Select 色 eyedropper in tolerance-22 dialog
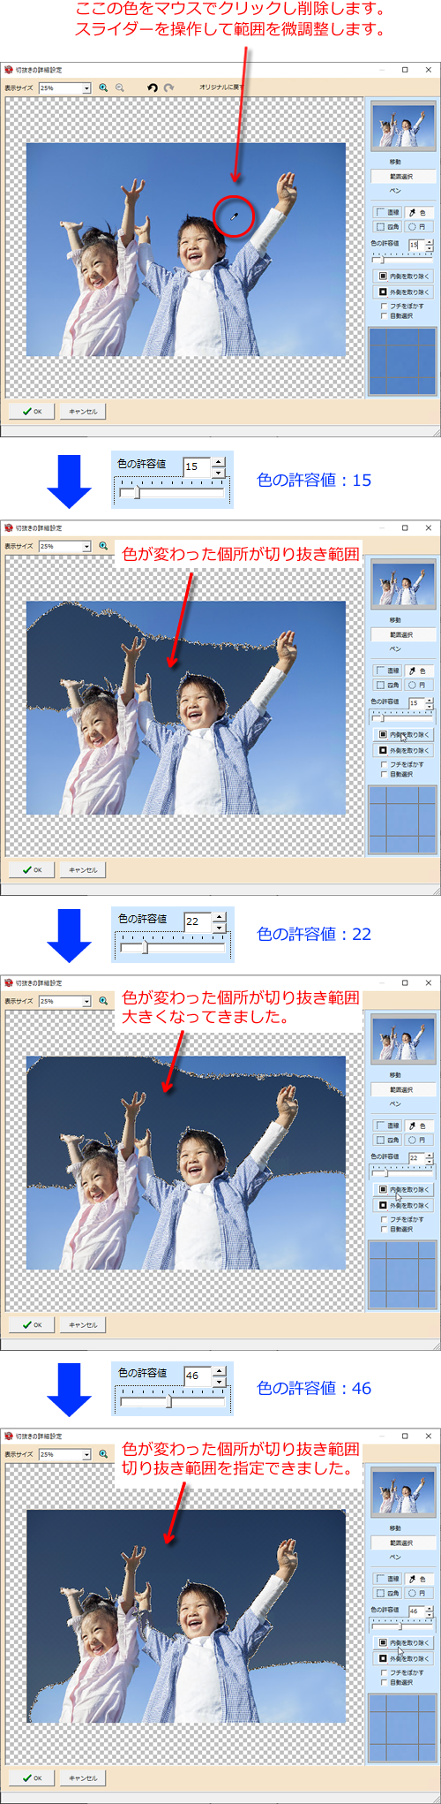Image resolution: width=441 pixels, height=1804 pixels. (x=418, y=1126)
